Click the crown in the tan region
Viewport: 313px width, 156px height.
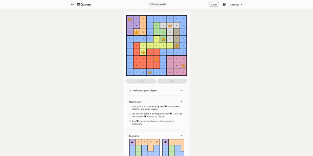(176, 45)
